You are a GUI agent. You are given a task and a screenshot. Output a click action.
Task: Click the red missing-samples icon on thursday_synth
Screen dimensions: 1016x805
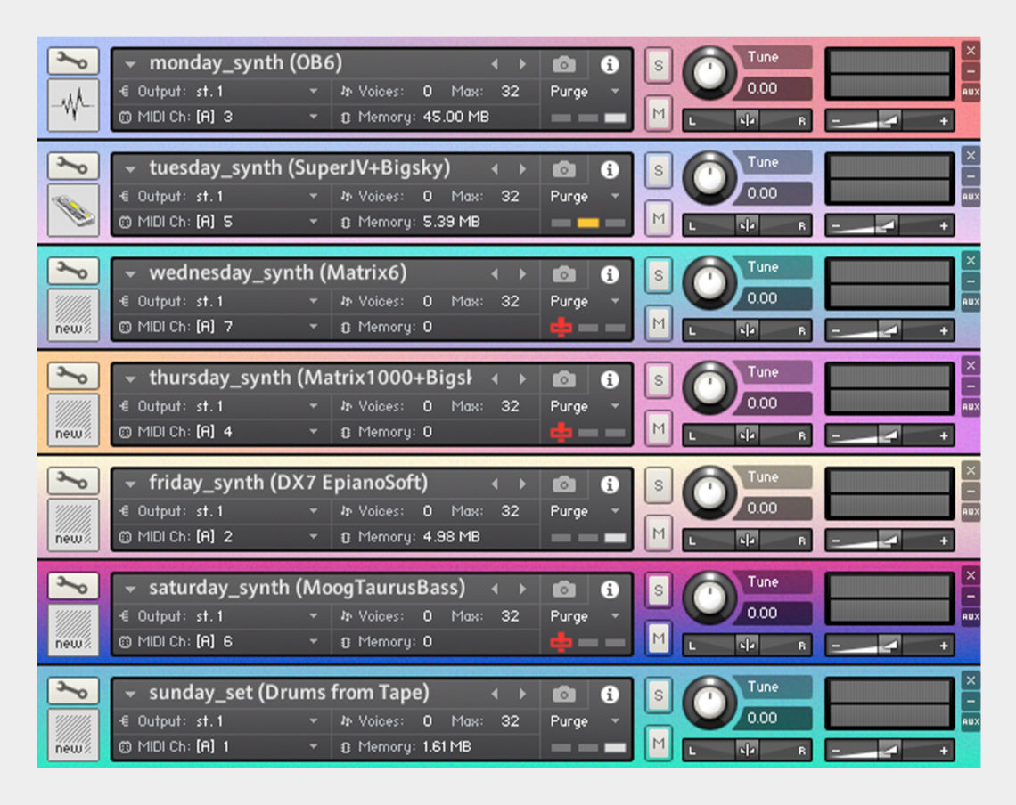coord(561,432)
